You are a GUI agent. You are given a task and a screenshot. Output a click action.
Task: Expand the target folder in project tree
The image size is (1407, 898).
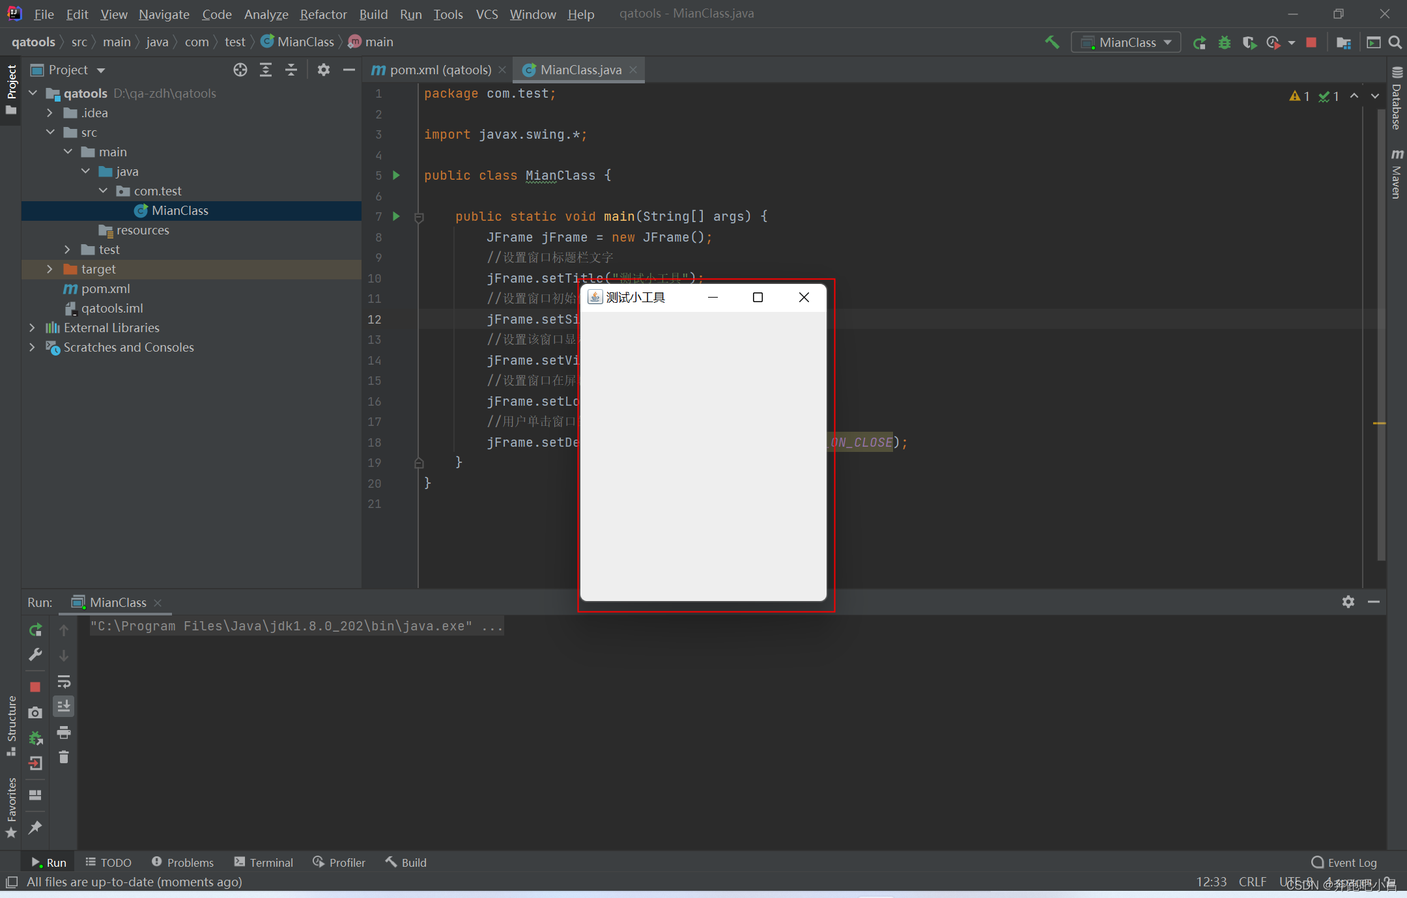50,269
